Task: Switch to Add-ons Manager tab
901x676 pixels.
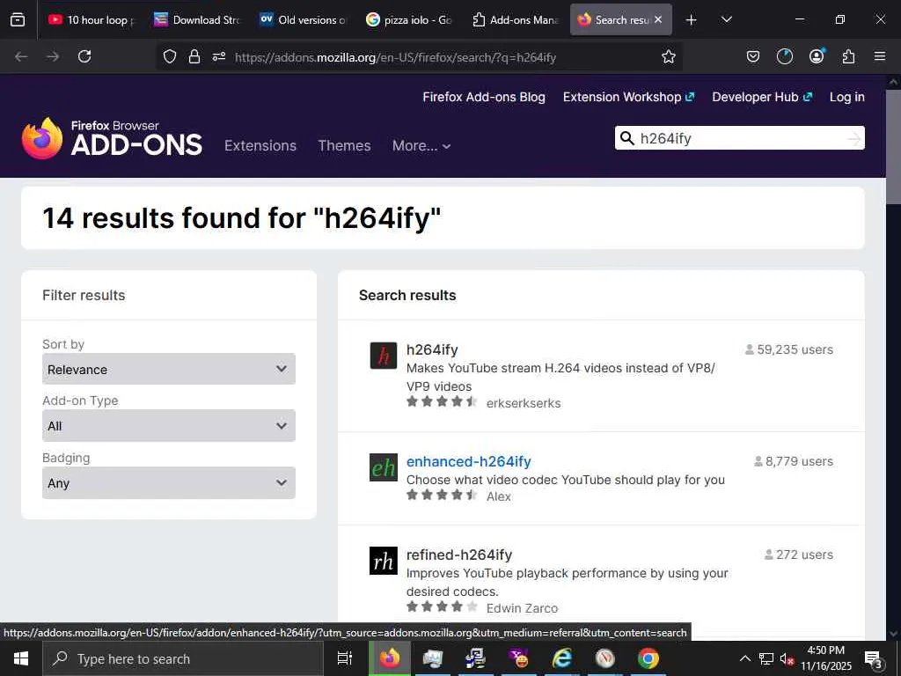Action: coord(515,20)
